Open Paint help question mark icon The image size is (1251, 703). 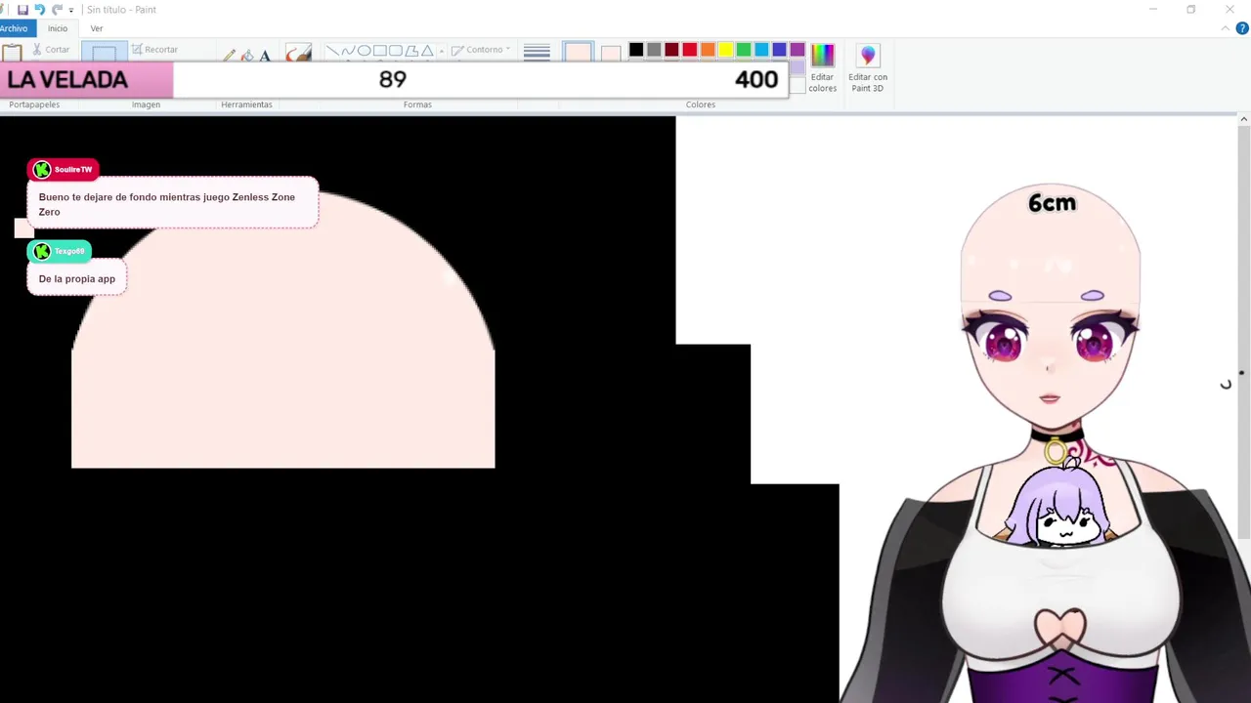[x=1242, y=28]
